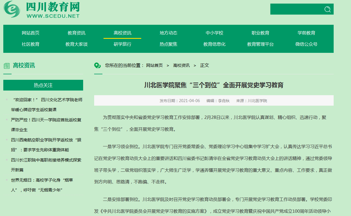The height and width of the screenshot is (216, 351).
Task: Click the location pin icon beside breadcrumb
Action: tap(97, 65)
